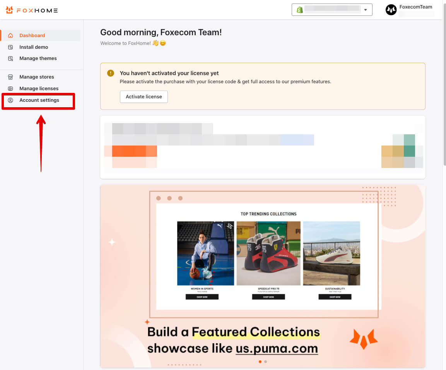446x370 pixels.
Task: Click the FoxecomTeam avatar icon
Action: [x=391, y=10]
